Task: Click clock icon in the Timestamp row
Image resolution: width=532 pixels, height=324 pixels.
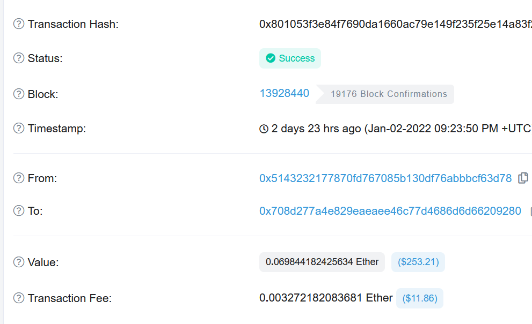Action: tap(264, 129)
